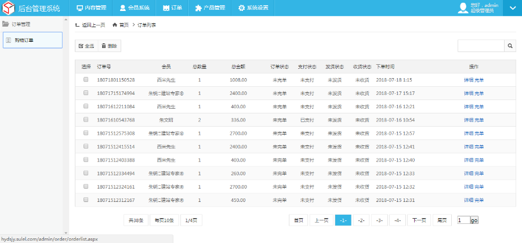
Task: Tick checkbox for order 18071512312167
Action: point(86,200)
